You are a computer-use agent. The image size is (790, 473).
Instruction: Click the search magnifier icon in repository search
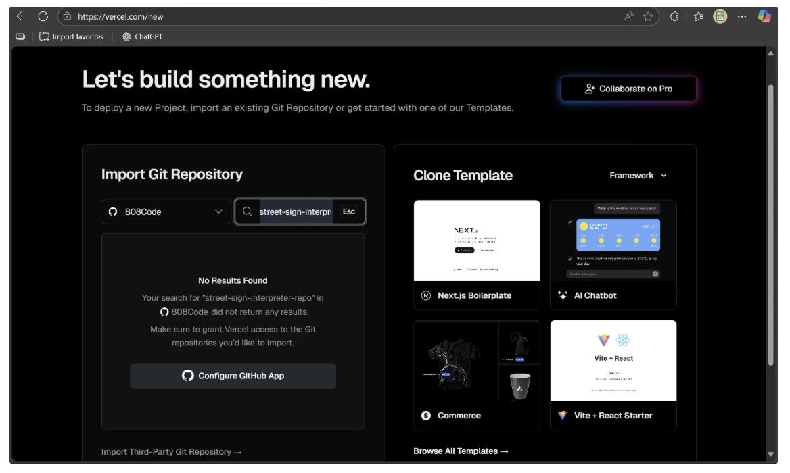point(247,211)
